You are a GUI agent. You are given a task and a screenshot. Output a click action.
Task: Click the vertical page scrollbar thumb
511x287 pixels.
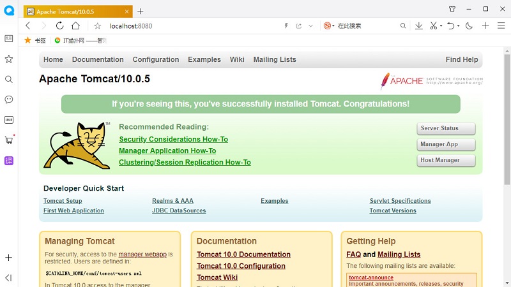point(507,119)
